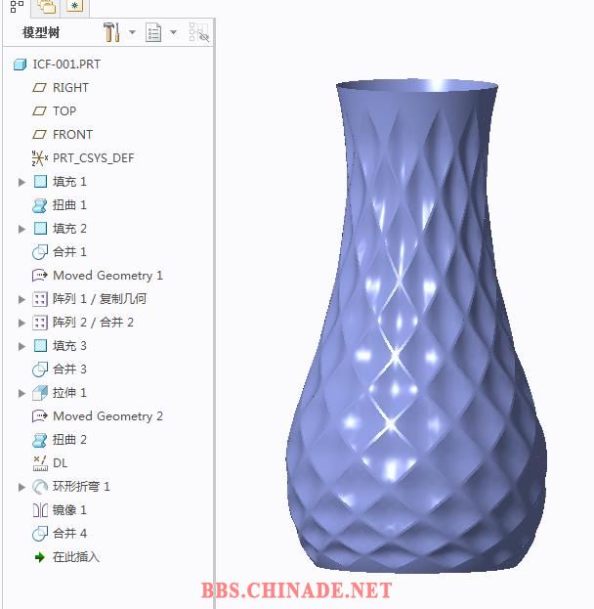Select the TOP plane label
The width and height of the screenshot is (594, 609).
click(64, 111)
